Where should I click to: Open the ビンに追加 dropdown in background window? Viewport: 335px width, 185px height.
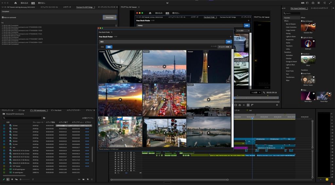(x=242, y=31)
